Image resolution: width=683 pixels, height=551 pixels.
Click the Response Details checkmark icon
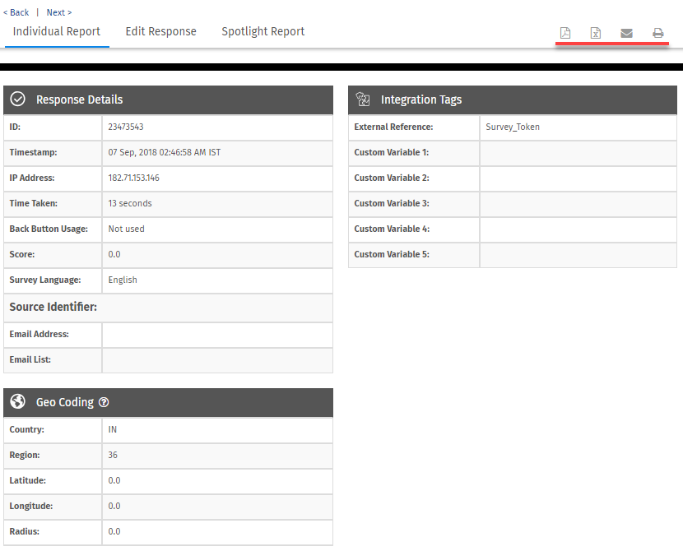(17, 99)
